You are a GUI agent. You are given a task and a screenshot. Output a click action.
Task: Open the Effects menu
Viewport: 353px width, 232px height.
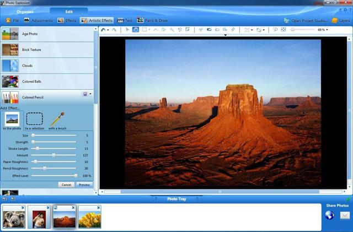[x=67, y=20]
